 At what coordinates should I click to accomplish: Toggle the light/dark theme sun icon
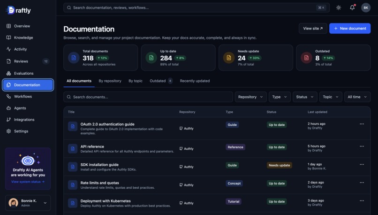tap(339, 8)
